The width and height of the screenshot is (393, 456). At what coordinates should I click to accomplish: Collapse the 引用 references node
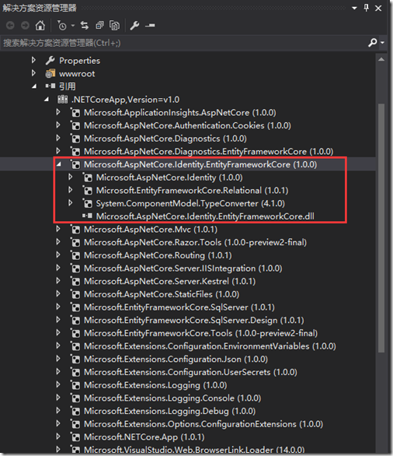tap(34, 86)
